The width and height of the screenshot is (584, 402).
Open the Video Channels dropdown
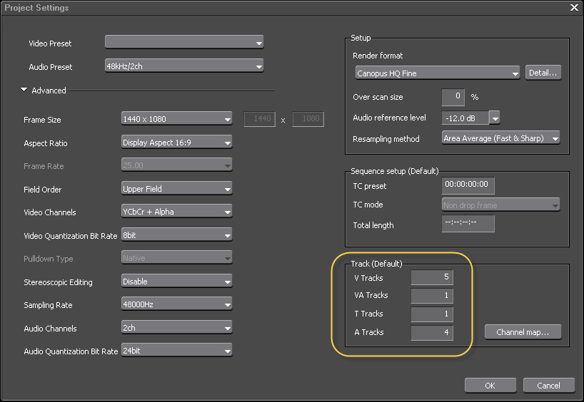[x=177, y=212]
